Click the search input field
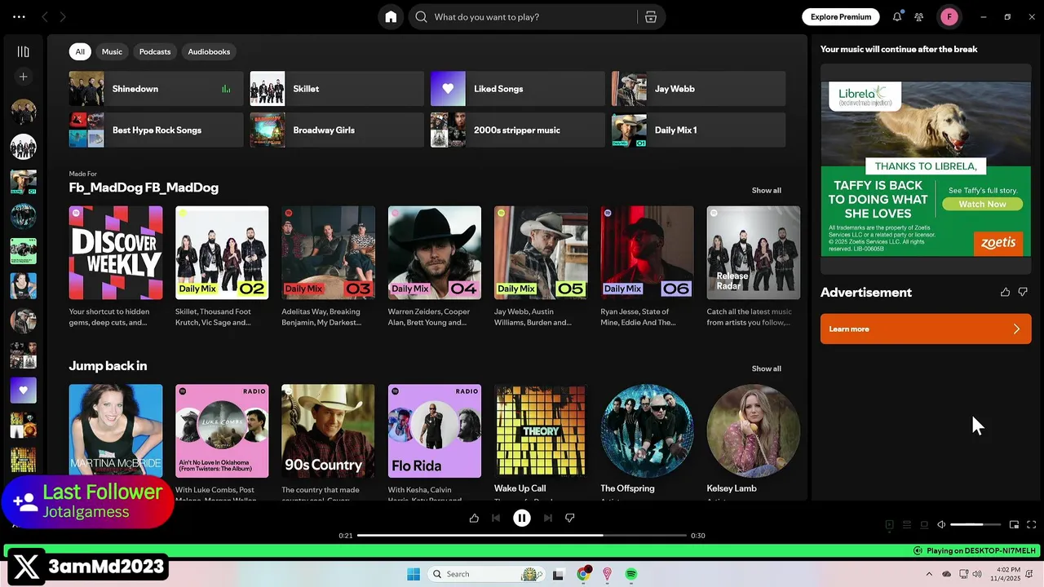 (533, 17)
